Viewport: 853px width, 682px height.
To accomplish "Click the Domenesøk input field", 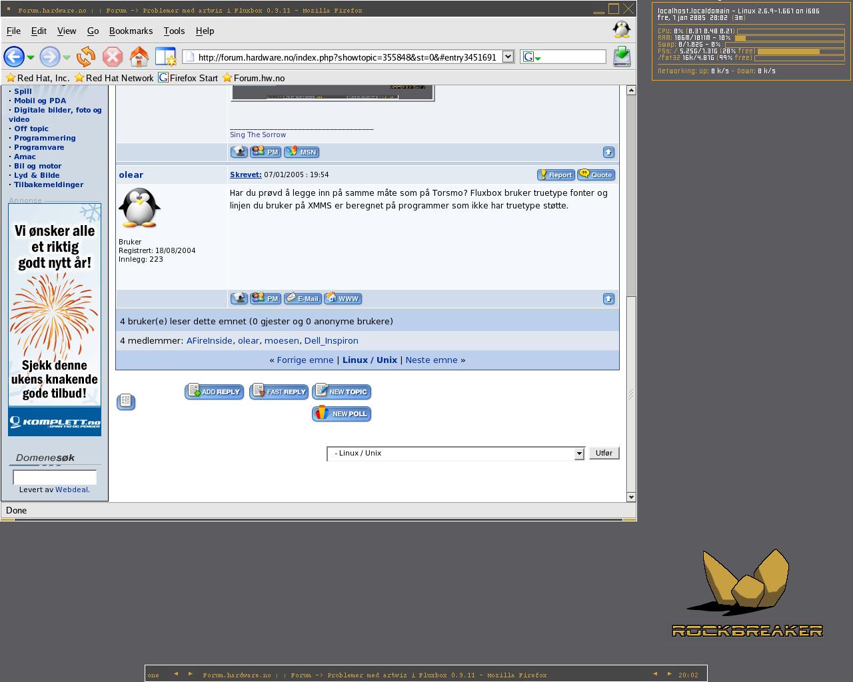I will [55, 477].
